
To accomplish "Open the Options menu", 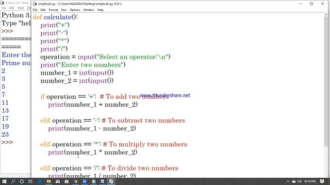I will (x=75, y=10).
